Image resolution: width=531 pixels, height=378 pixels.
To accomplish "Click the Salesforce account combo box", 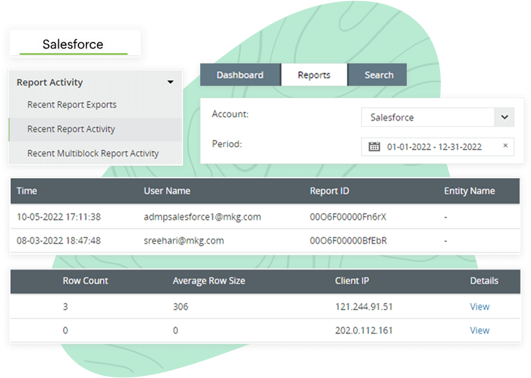I will 437,117.
